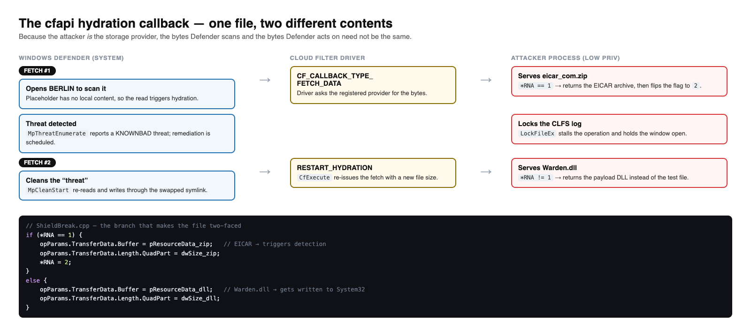Image resolution: width=751 pixels, height=328 pixels.
Task: Click the "The cfapi hydration callback" title
Action: coord(206,23)
